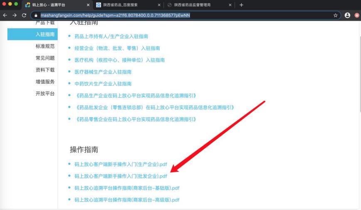The height and width of the screenshot is (210, 361).
Task: Click the 操作指南 section heading
Action: 84,150
